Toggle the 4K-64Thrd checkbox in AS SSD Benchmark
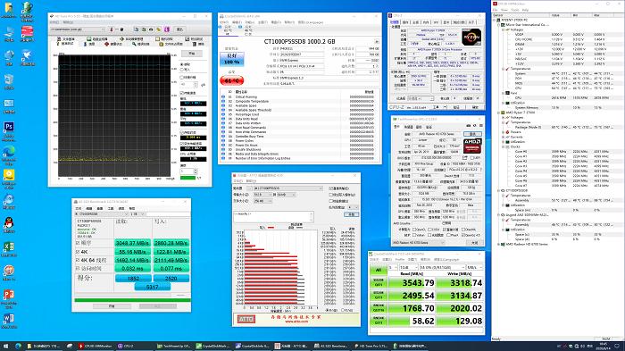The height and width of the screenshot is (351, 625). 78,260
